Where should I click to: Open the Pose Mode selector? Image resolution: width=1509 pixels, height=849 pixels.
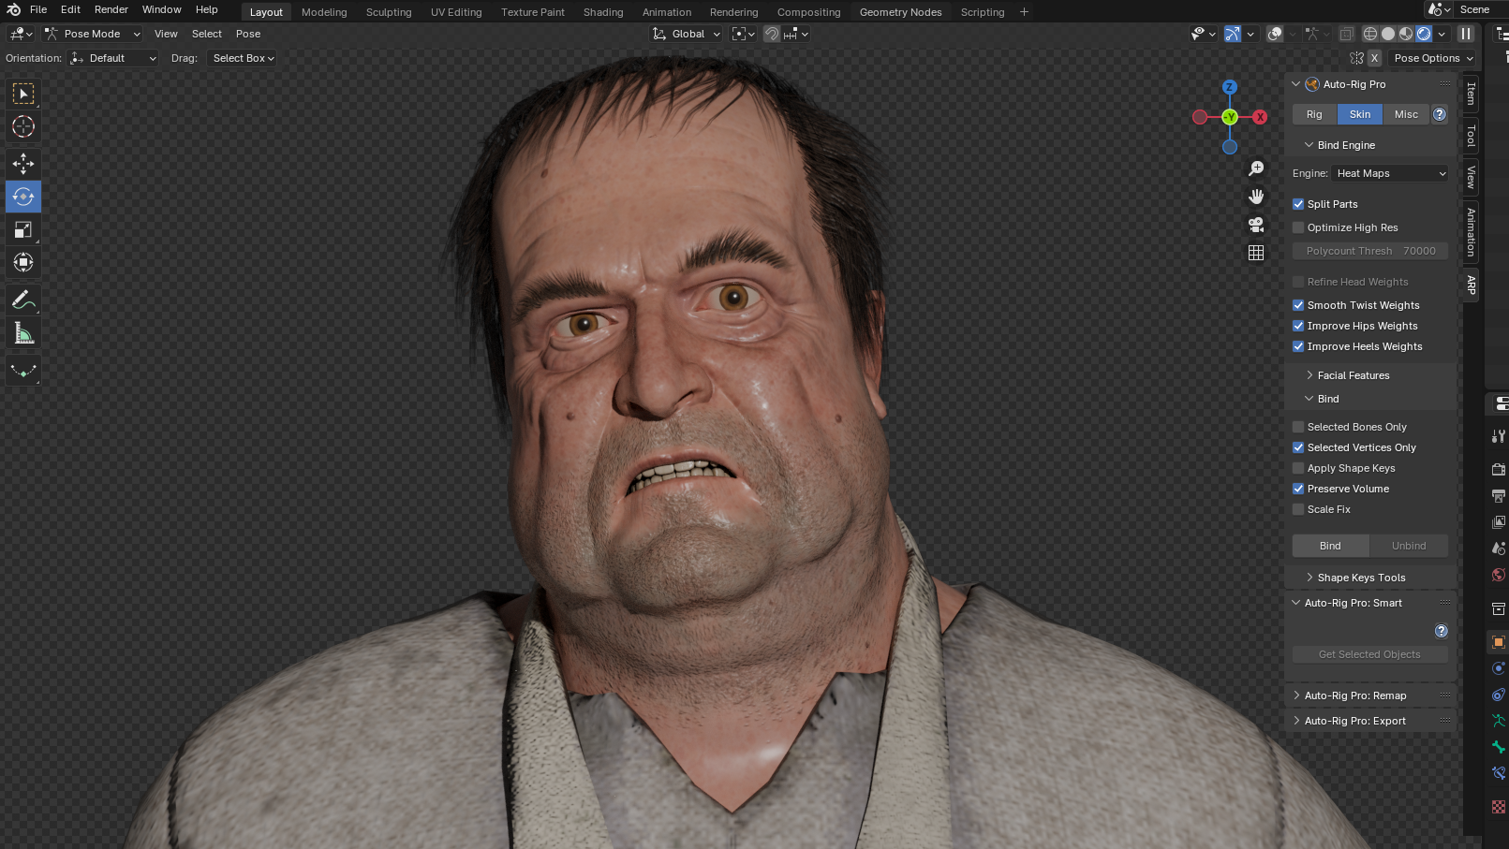point(93,34)
